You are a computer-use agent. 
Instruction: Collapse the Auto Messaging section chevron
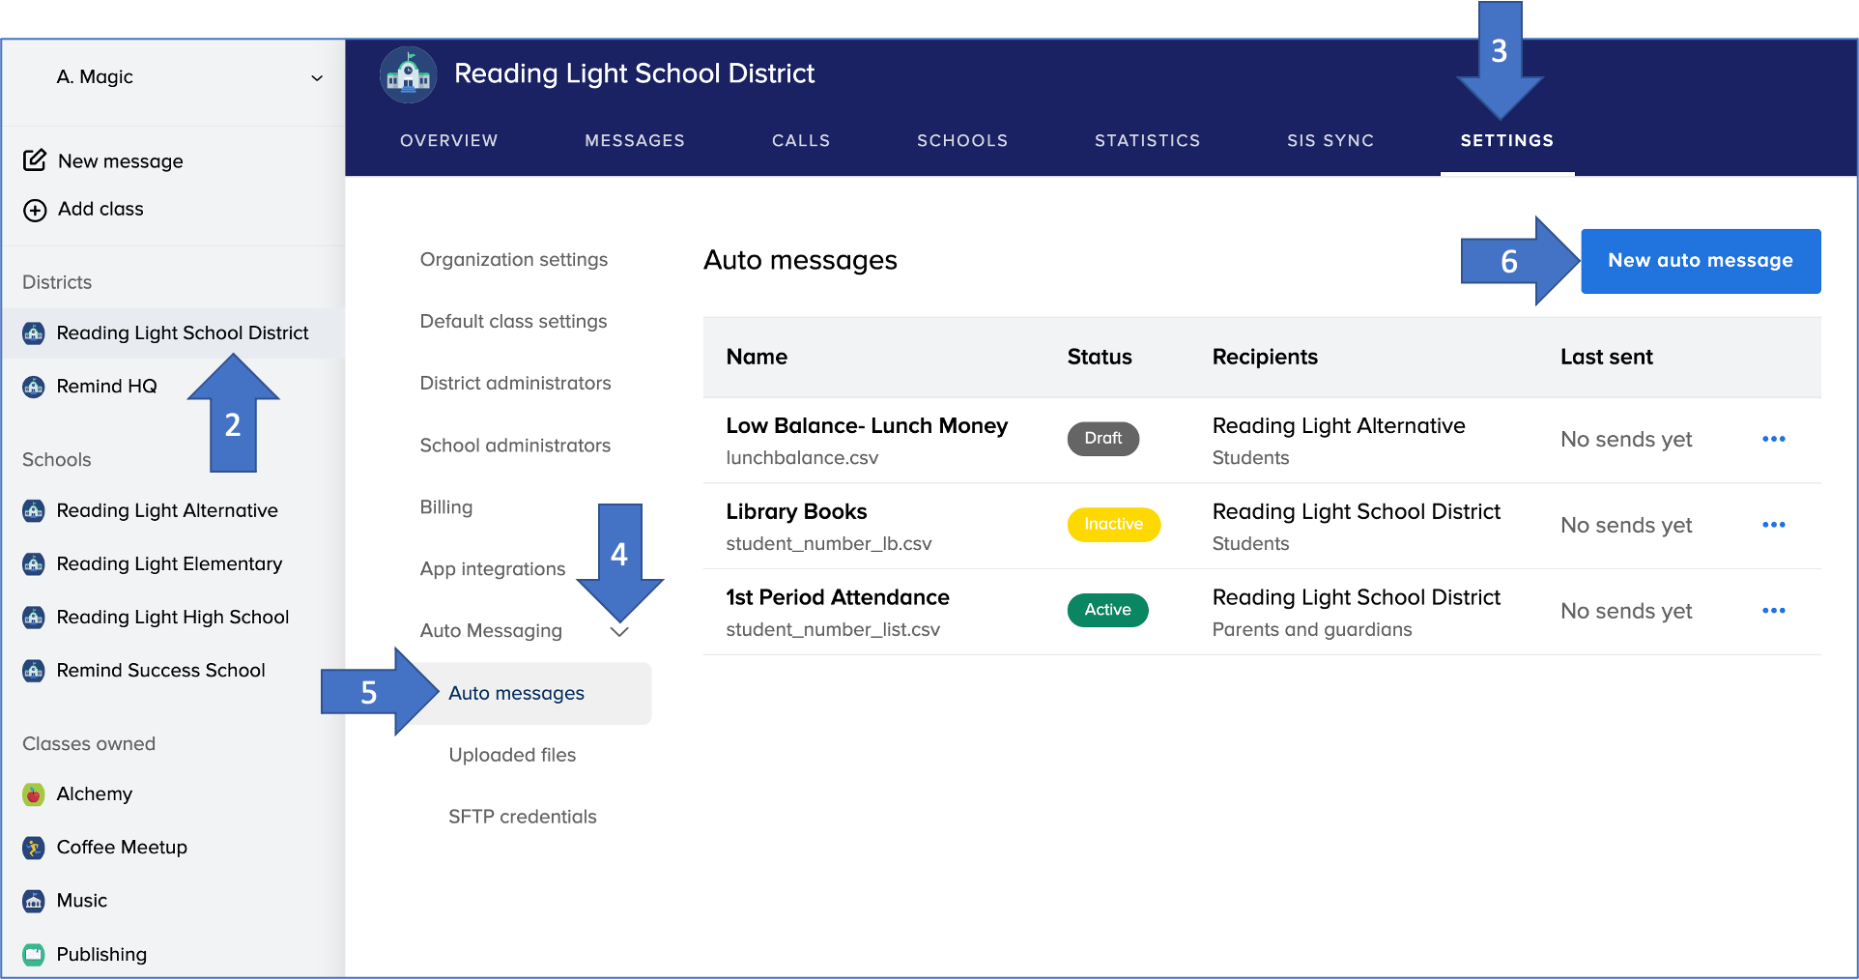coord(619,631)
